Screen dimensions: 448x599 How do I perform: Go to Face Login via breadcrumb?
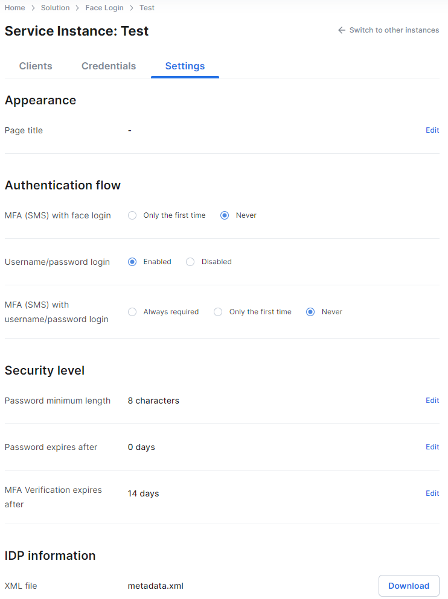pos(104,7)
